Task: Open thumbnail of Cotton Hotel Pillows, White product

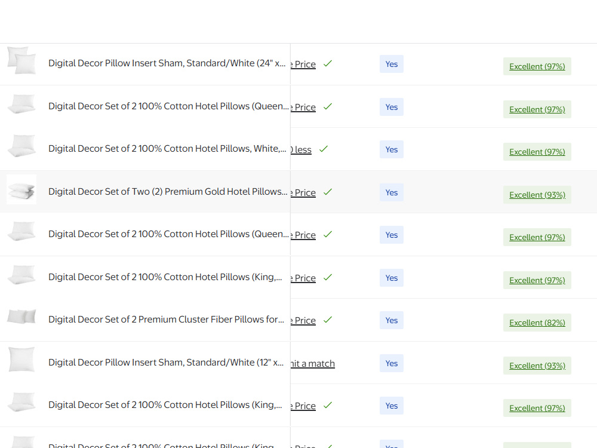Action: tap(21, 146)
